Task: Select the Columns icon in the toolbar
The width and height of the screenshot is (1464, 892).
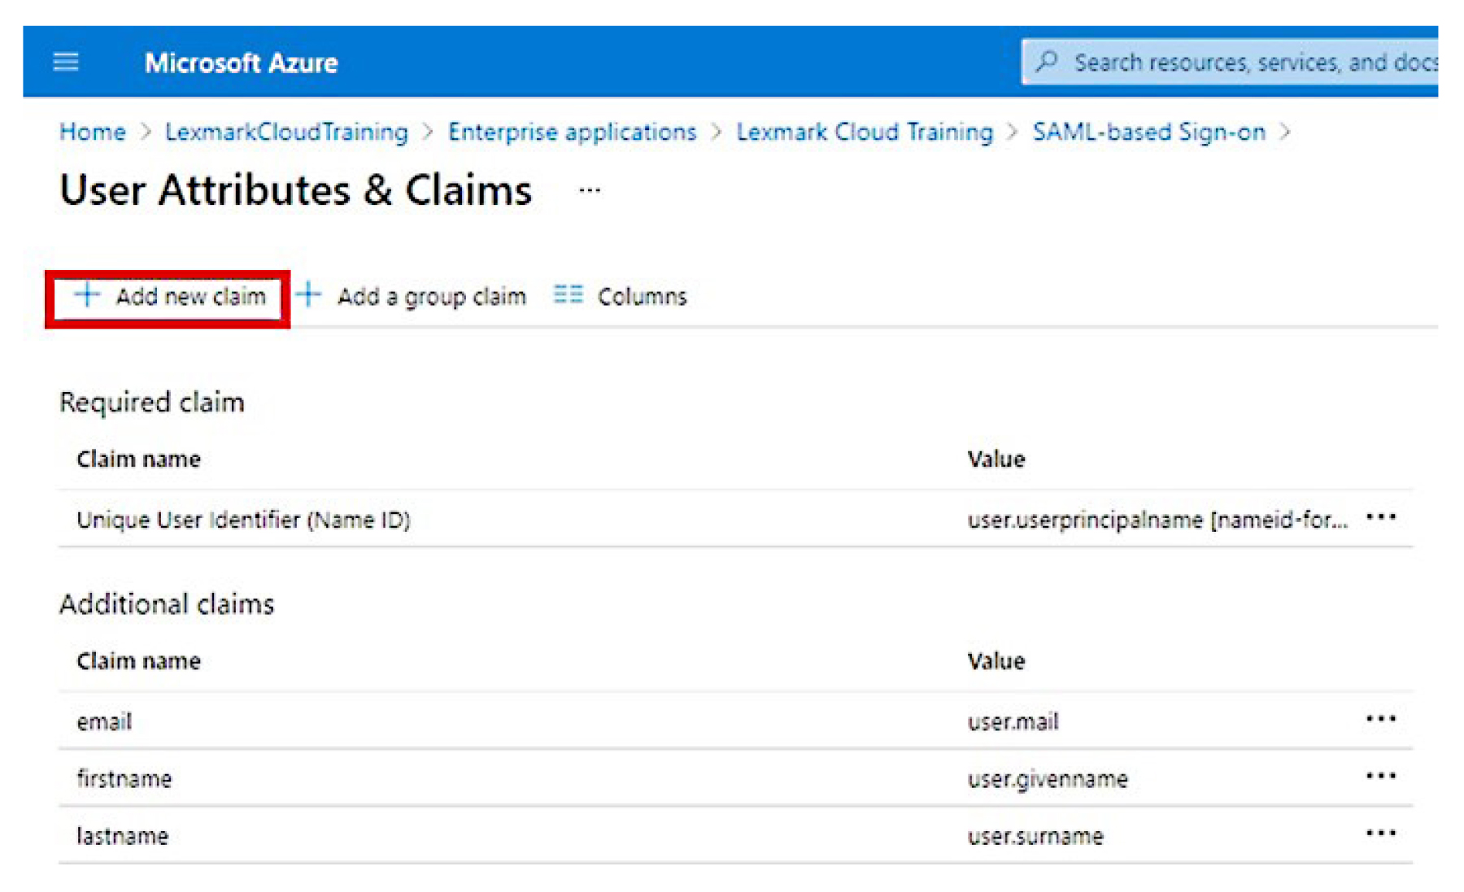Action: point(569,295)
